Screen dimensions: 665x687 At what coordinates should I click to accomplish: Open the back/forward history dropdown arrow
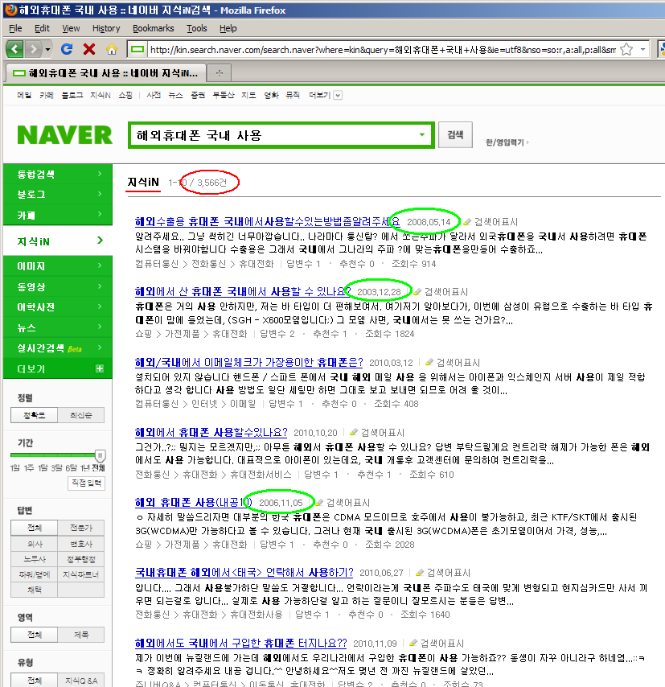47,49
